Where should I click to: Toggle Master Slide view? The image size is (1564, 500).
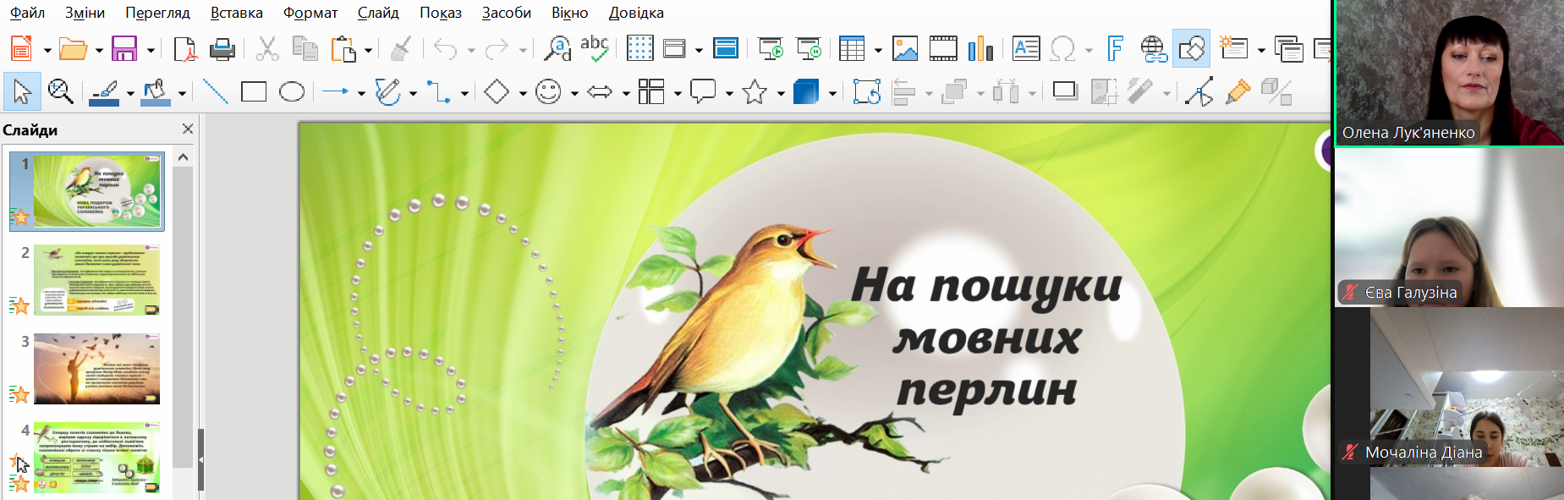click(726, 49)
